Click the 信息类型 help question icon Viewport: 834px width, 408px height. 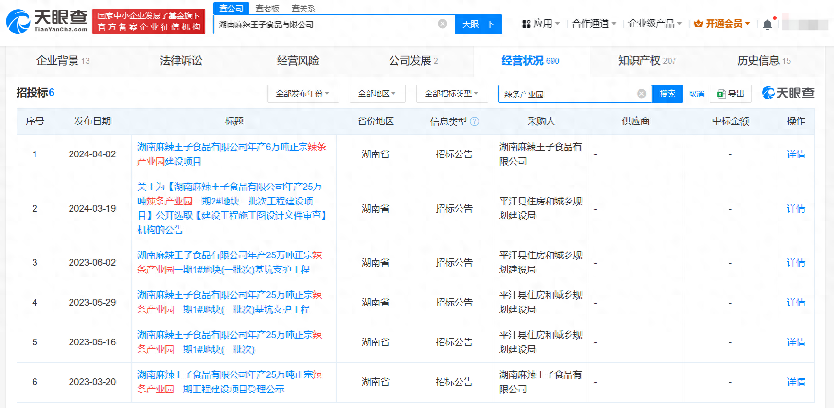[x=475, y=121]
